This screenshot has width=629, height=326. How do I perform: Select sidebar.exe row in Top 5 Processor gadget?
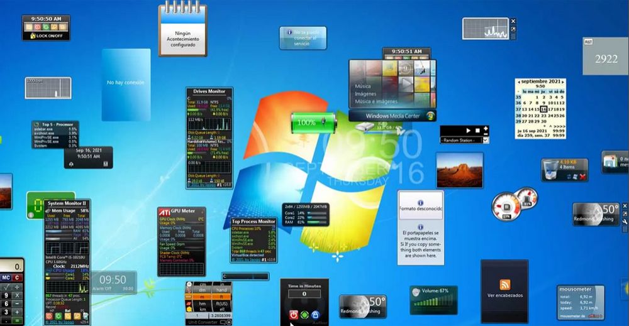click(x=55, y=129)
